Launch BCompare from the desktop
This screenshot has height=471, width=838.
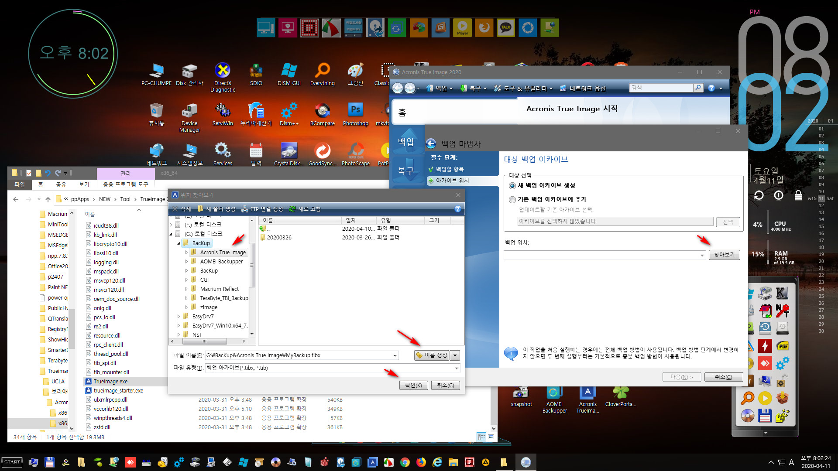[323, 114]
